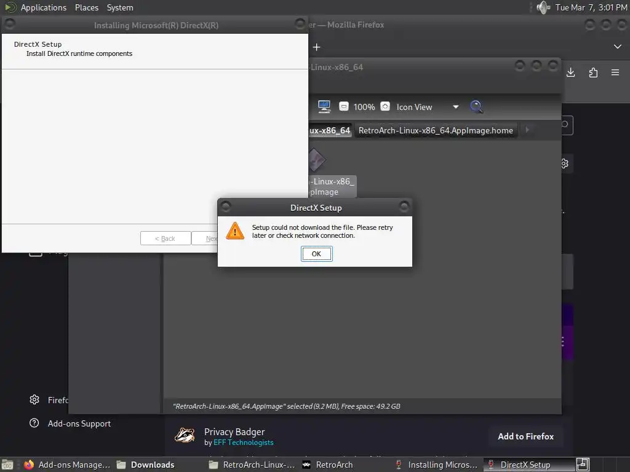Screen dimensions: 630x472
Task: Open the System menu
Action: 120,7
